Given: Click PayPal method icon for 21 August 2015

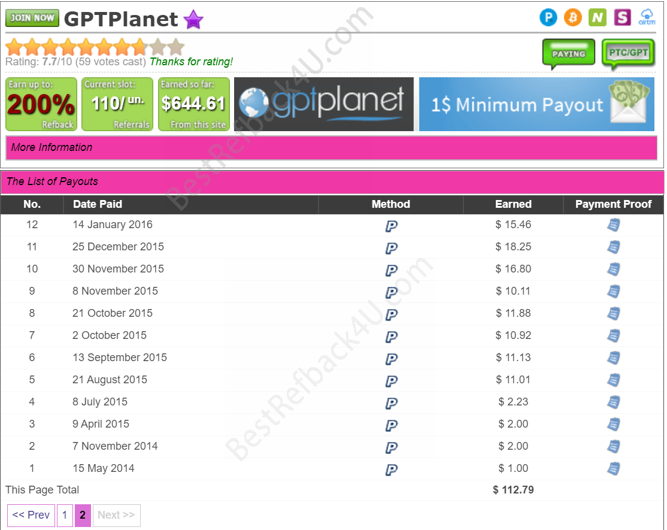Looking at the screenshot, I should pos(392,381).
